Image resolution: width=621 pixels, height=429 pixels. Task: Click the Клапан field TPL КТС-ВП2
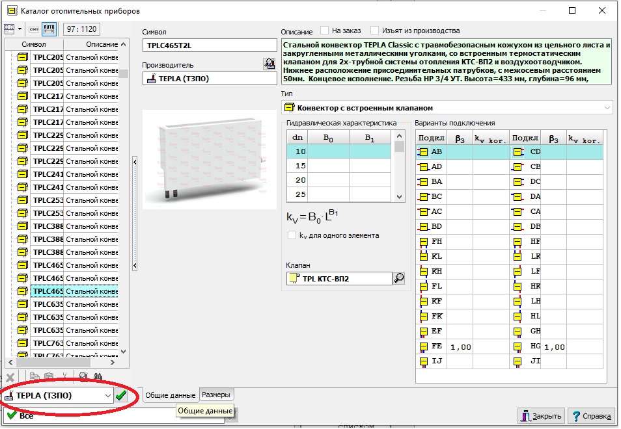click(x=339, y=279)
